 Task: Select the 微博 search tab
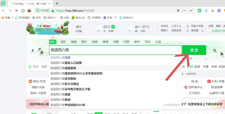(105, 42)
